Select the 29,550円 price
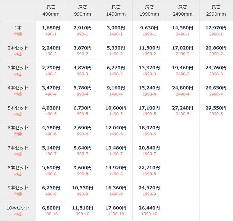Screen dimensions: 233x221 pyautogui.click(x=216, y=108)
